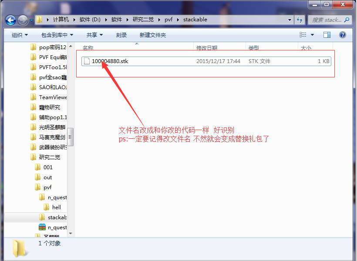Open the help question mark icon
The image size is (357, 261).
[343, 35]
